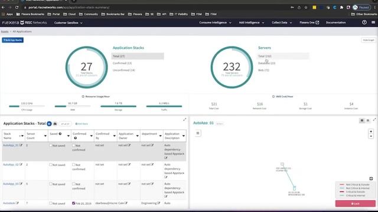Edit department for AutoApp_02 row
This screenshot has height=212, width=378.
pyautogui.click(x=152, y=164)
